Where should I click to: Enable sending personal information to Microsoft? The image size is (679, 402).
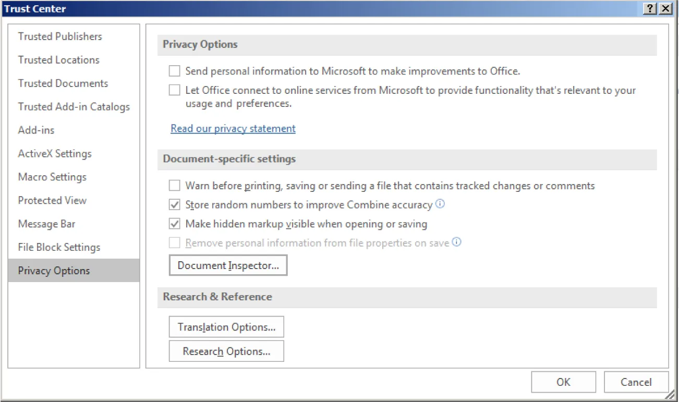coord(175,71)
